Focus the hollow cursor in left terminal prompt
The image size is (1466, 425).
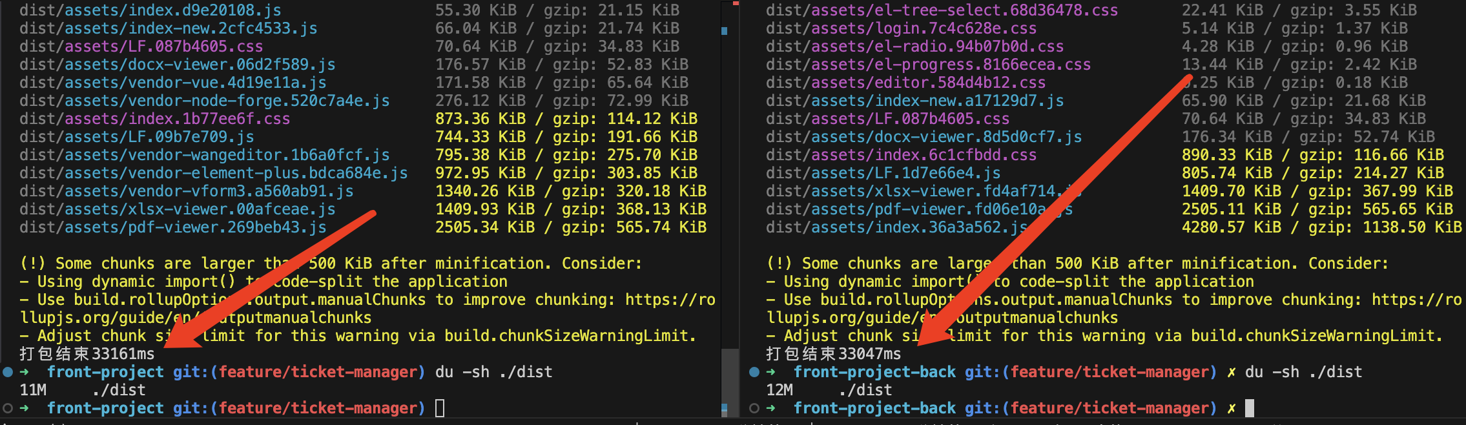click(440, 408)
